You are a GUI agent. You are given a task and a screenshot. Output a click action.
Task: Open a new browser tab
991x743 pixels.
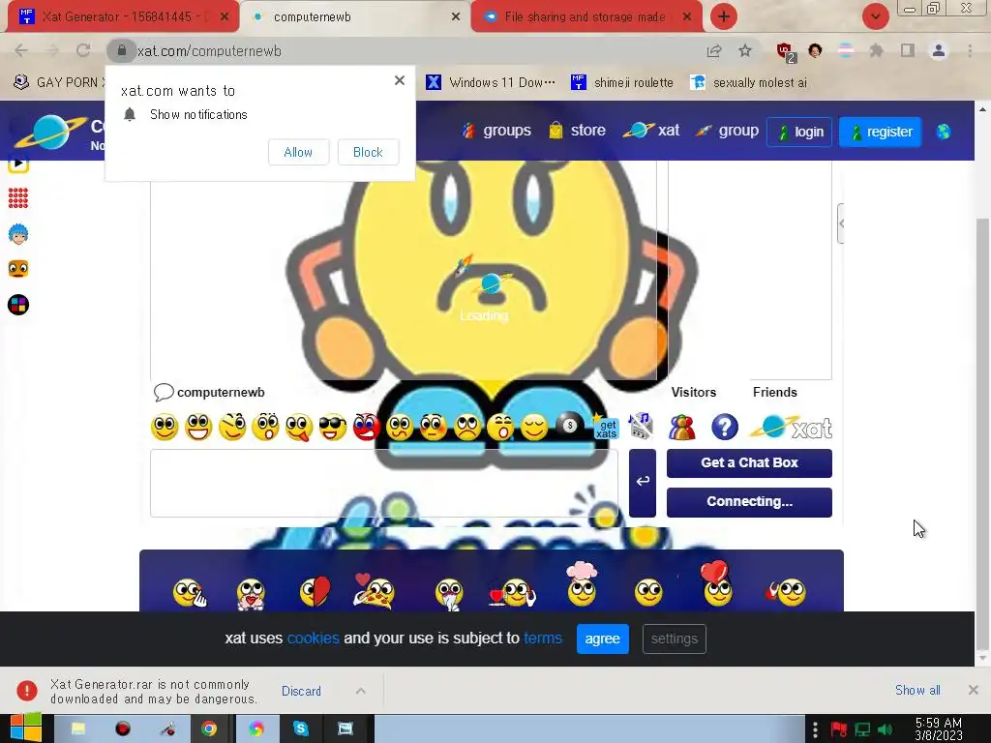(x=724, y=17)
